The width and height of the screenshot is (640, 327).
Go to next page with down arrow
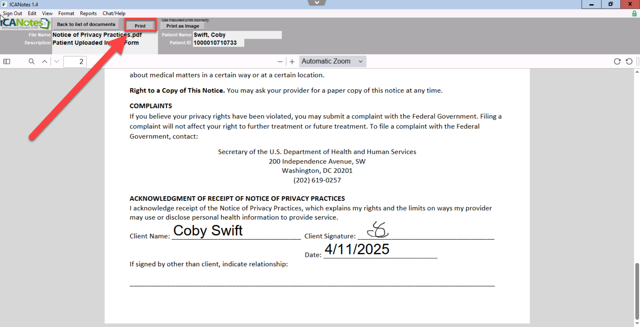tap(57, 61)
